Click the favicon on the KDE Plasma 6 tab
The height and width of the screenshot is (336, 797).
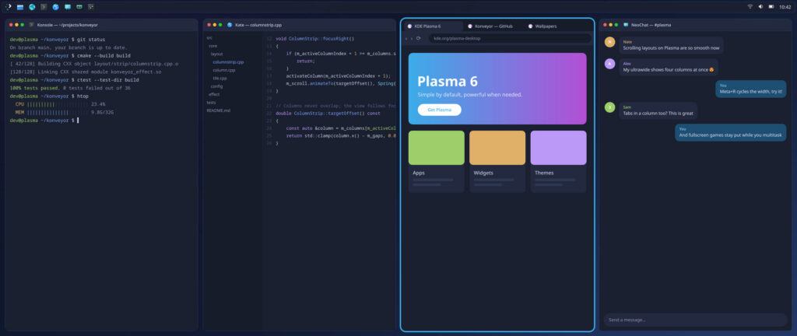point(409,26)
